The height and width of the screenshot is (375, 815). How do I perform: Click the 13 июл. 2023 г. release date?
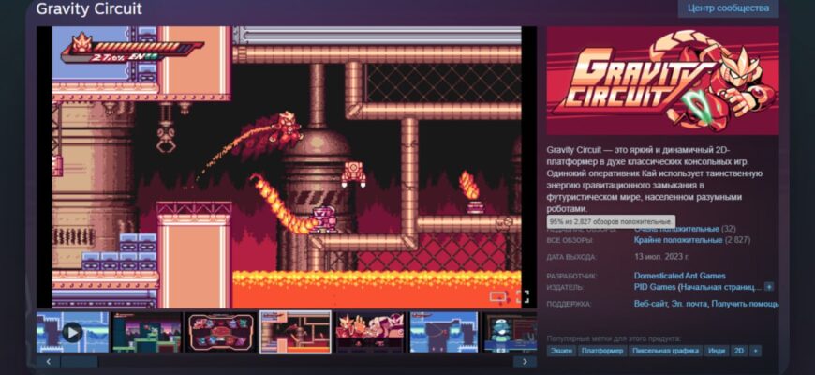(x=661, y=257)
